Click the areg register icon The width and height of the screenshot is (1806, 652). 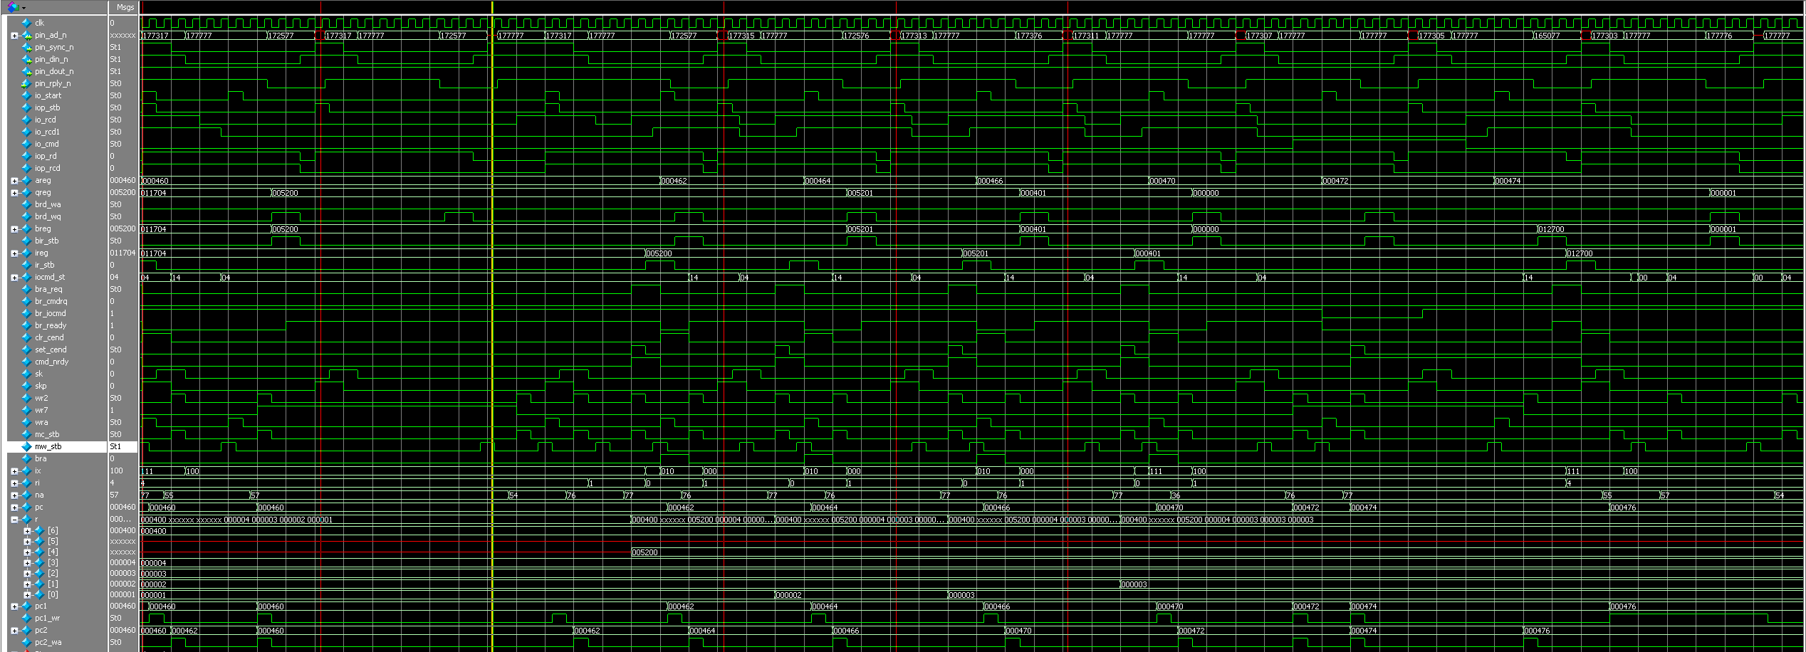click(x=26, y=180)
